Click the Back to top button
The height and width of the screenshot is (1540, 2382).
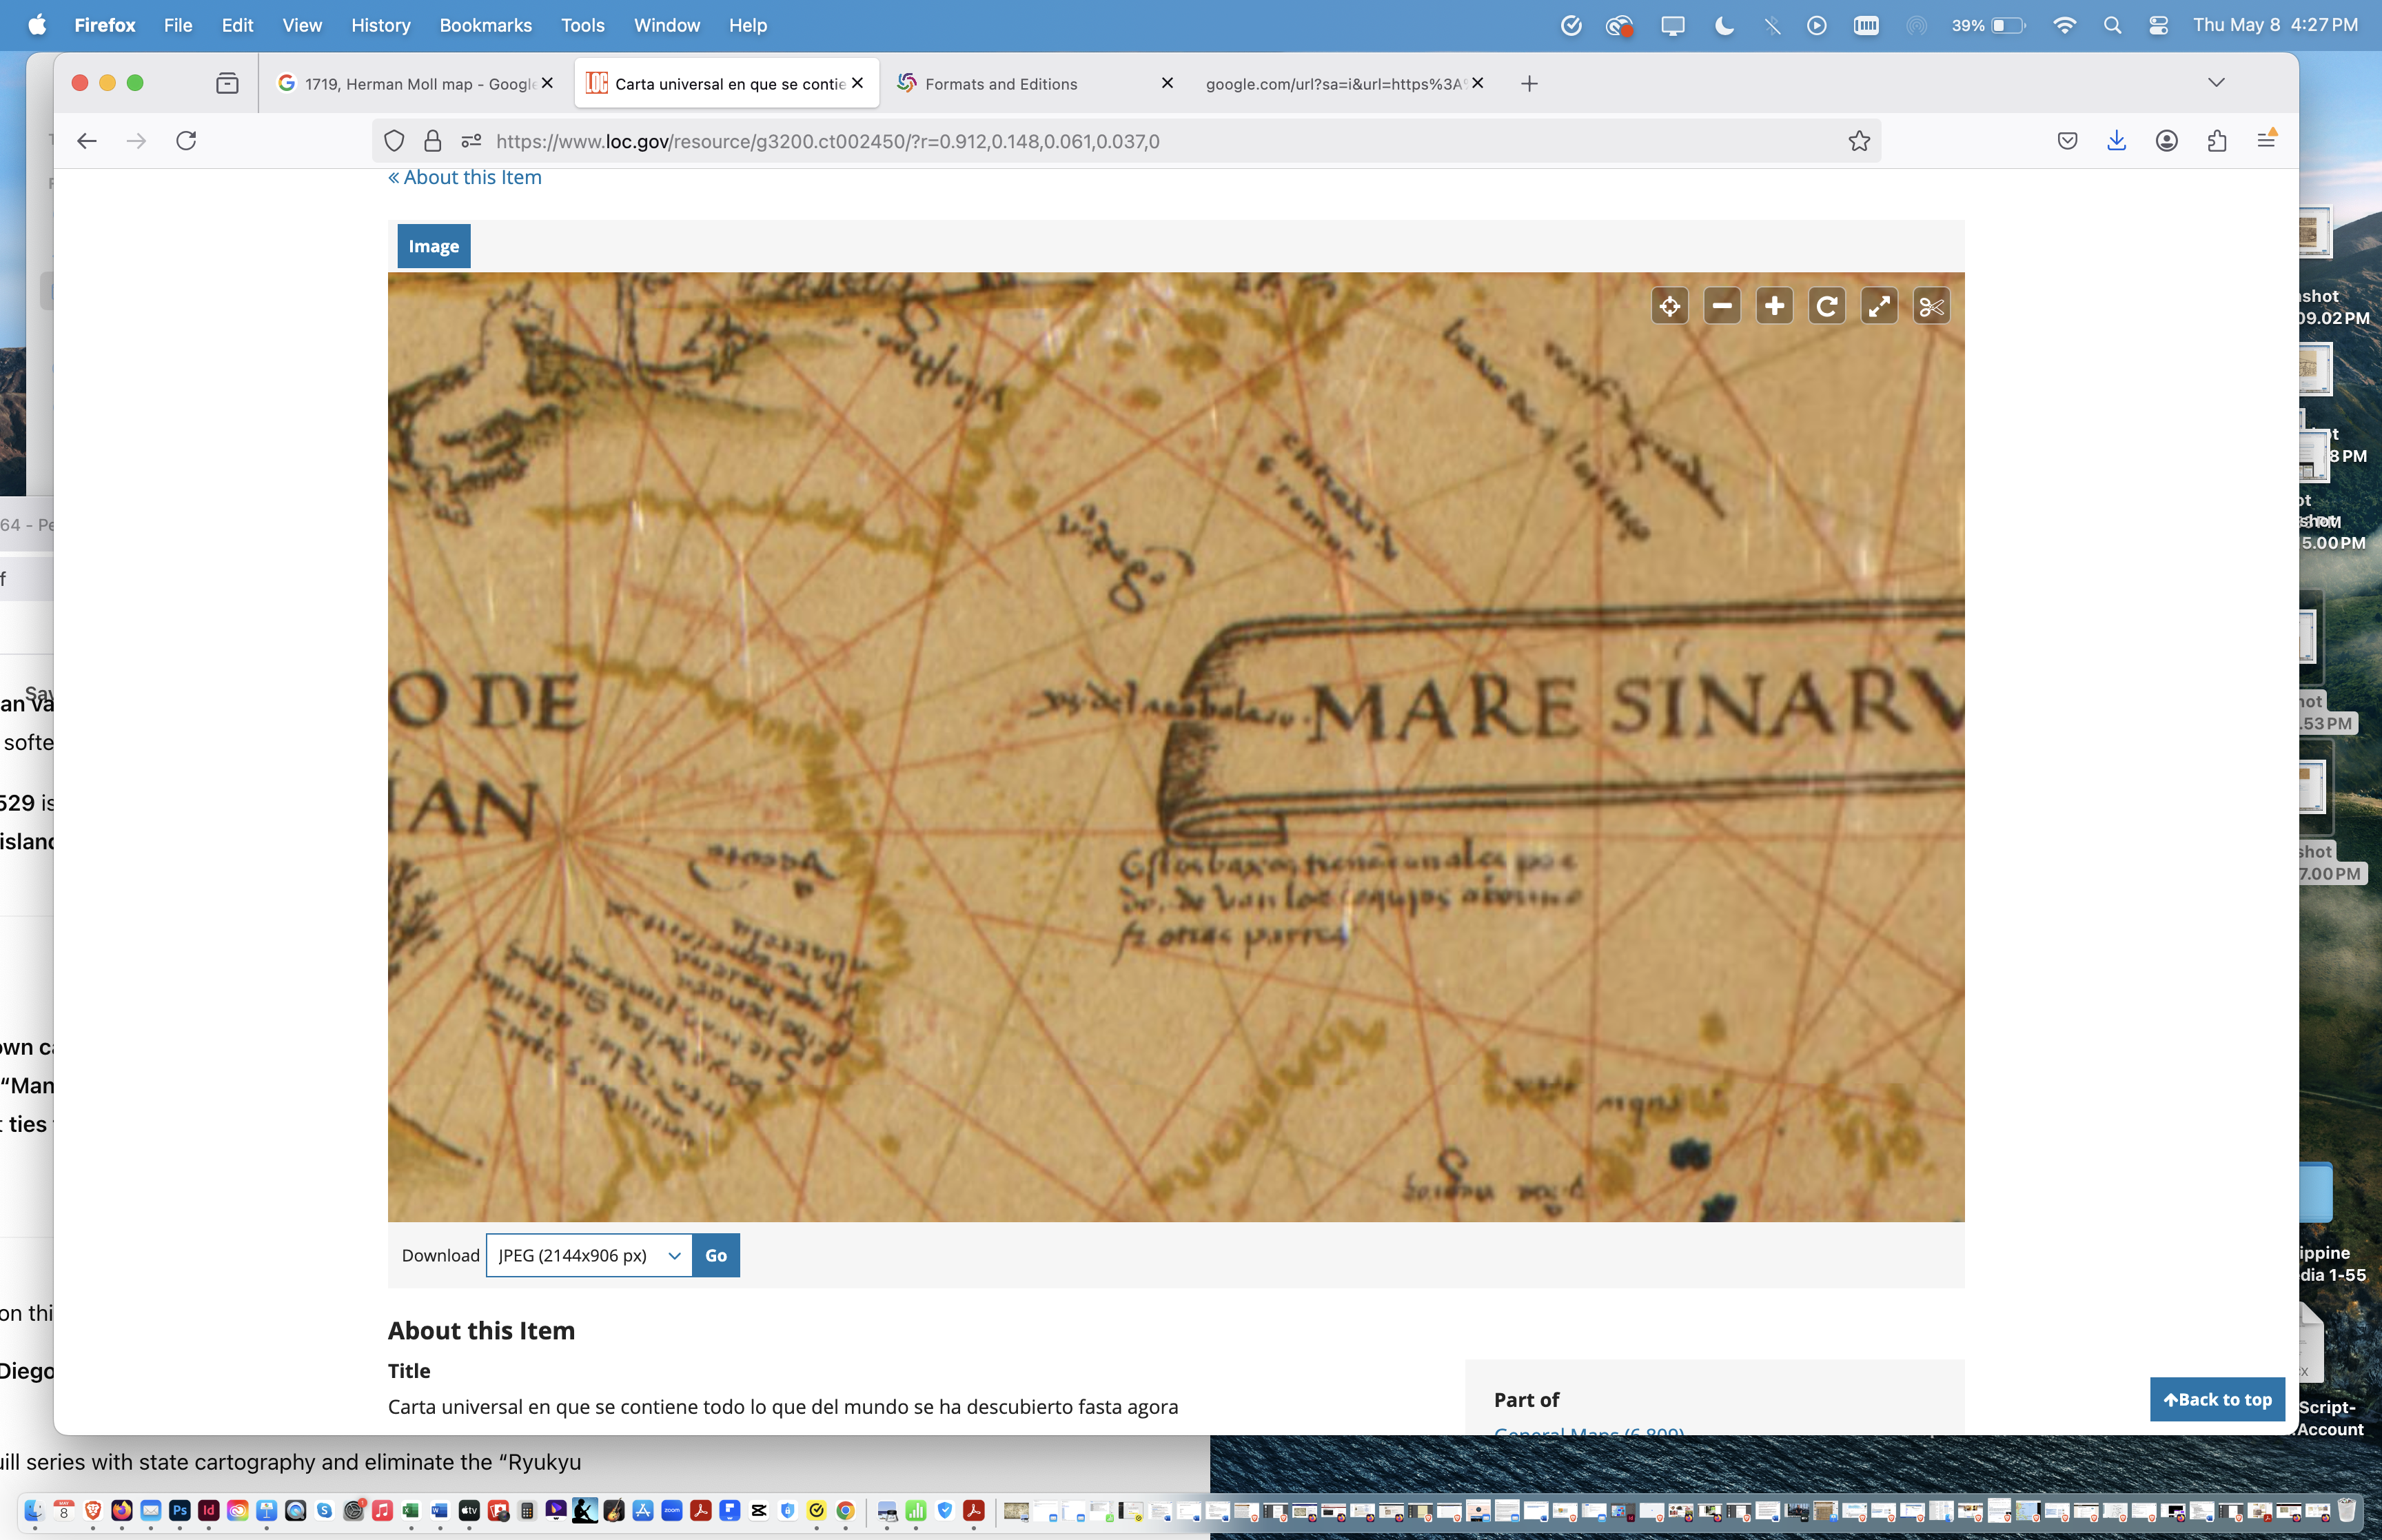[x=2216, y=1399]
